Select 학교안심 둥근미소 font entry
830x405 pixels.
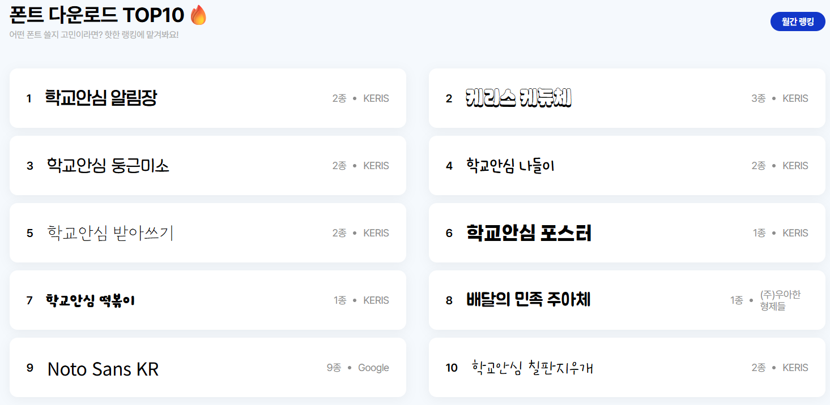click(208, 166)
